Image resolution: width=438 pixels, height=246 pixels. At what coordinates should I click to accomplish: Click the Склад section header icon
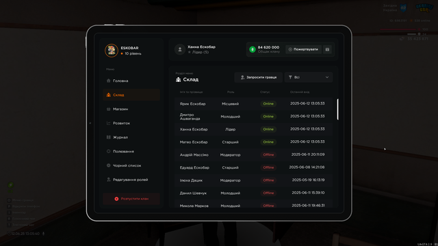178,80
